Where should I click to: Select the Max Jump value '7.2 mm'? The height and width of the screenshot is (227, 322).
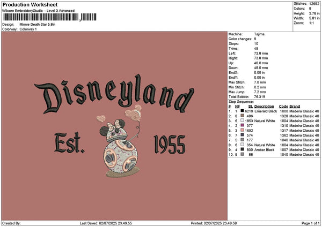point(260,92)
